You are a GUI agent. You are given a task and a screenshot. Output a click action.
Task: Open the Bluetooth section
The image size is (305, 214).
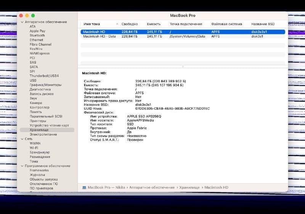tap(37, 35)
